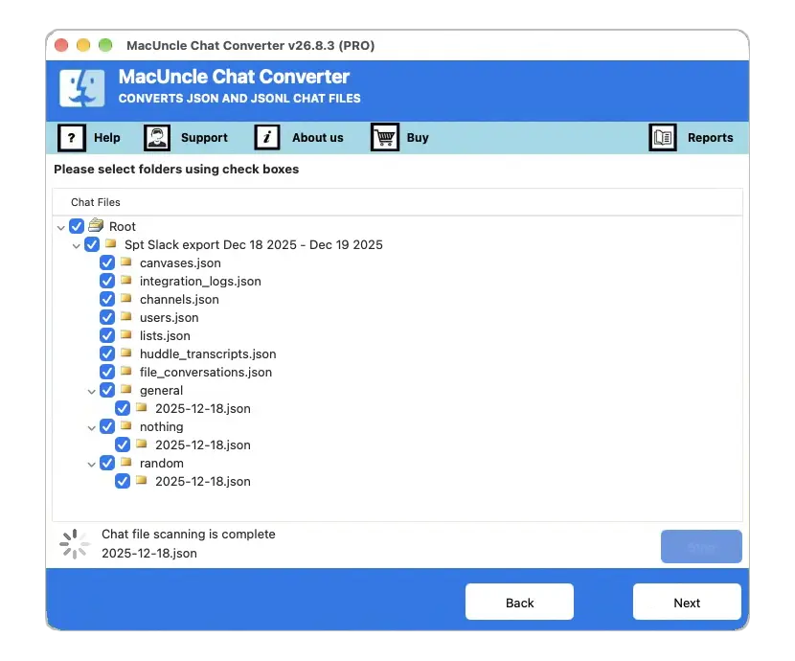Uncheck the lists.json checkbox
This screenshot has width=795, height=661.
coord(107,335)
